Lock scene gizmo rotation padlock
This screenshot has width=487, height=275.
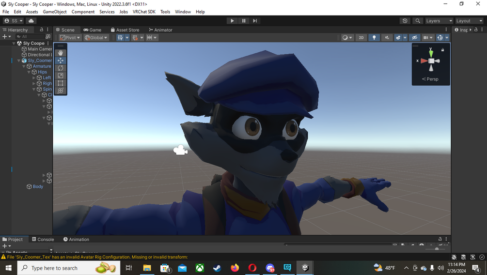tap(442, 50)
